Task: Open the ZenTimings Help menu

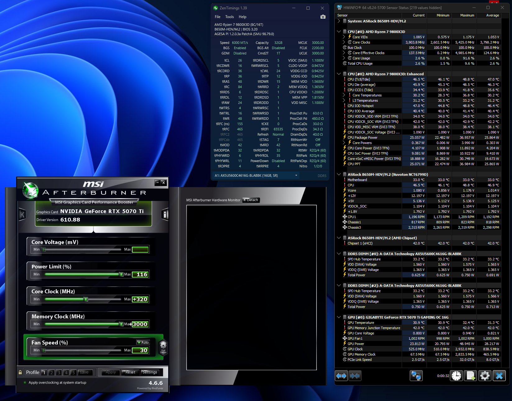Action: point(242,17)
